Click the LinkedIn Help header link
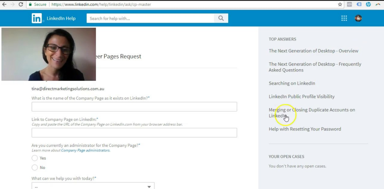This screenshot has height=189, width=384. 61,18
